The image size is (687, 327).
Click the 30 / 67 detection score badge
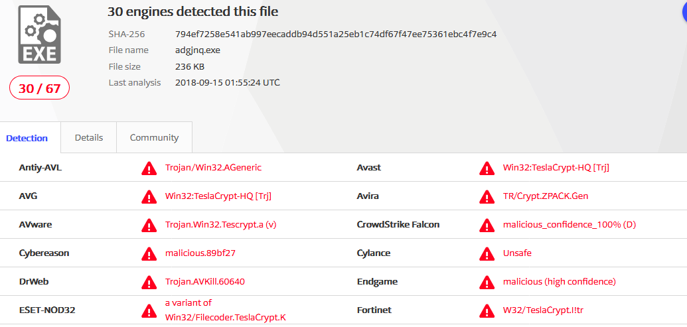pos(39,88)
